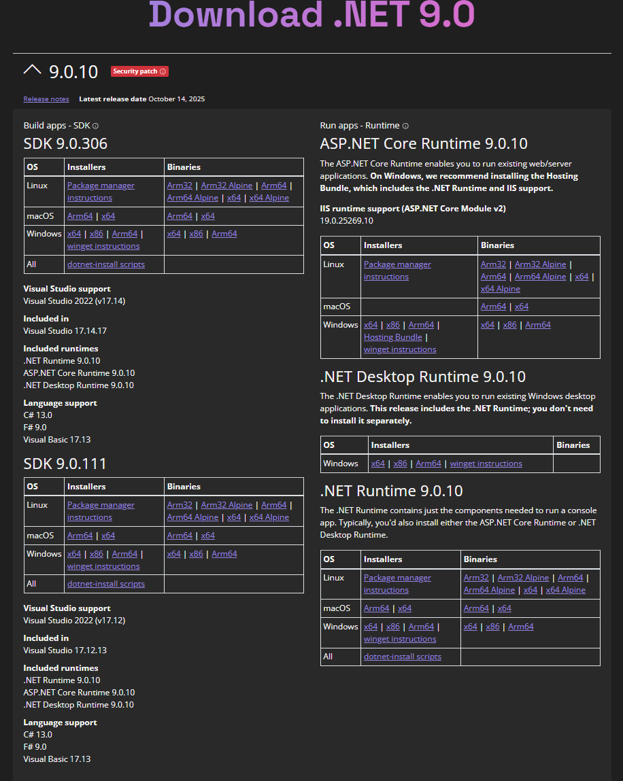Download the Hosting Bundle for ASP.NET Core Runtime
The width and height of the screenshot is (623, 781).
(x=392, y=336)
